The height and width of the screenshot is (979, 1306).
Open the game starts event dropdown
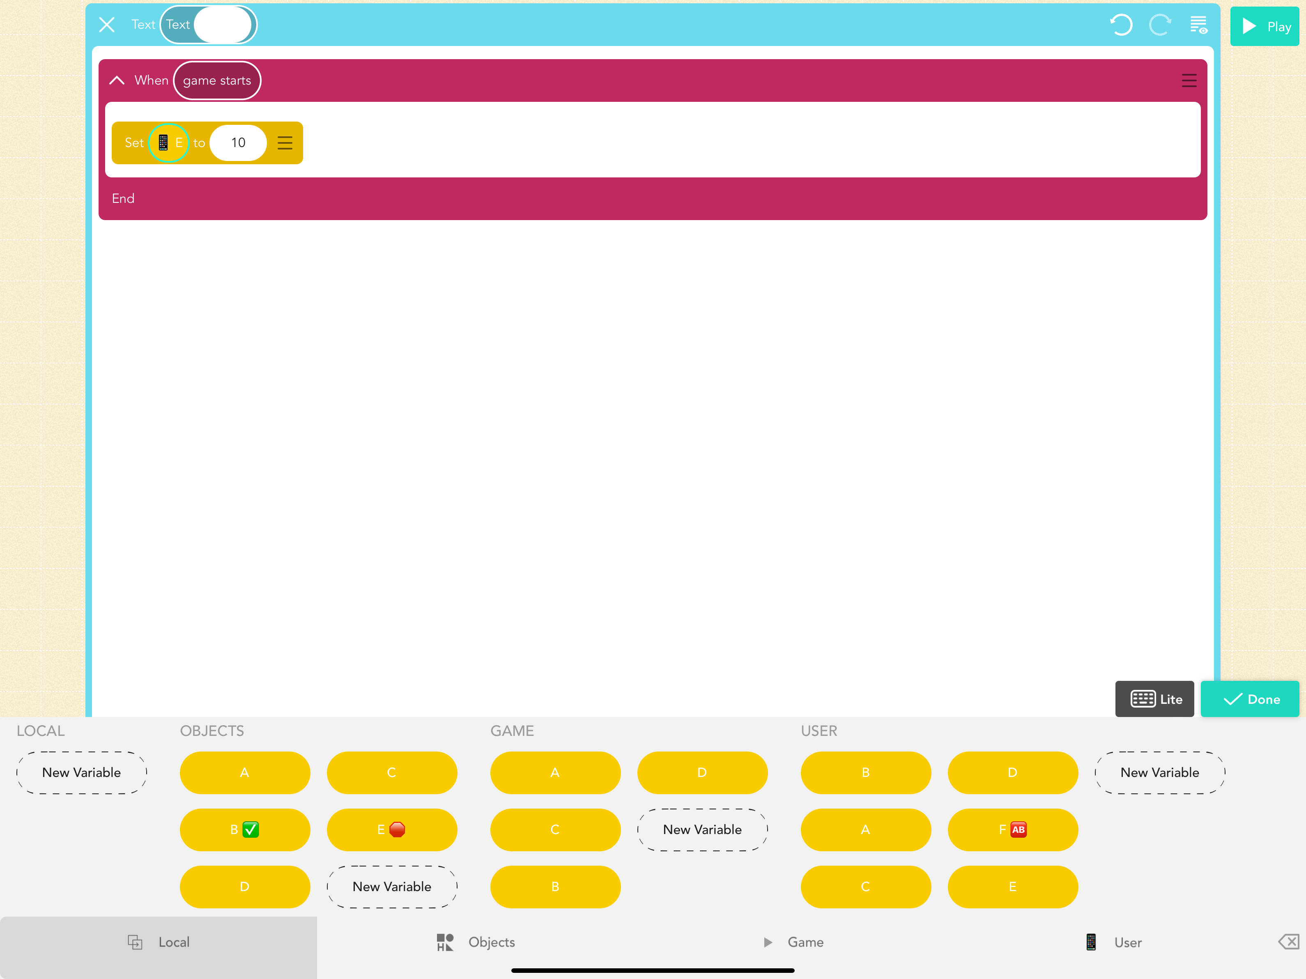pyautogui.click(x=217, y=81)
